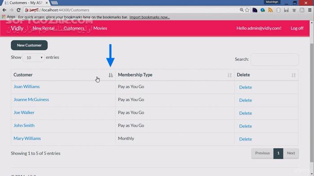Open Joe Walker customer link
The height and width of the screenshot is (176, 314).
click(24, 113)
